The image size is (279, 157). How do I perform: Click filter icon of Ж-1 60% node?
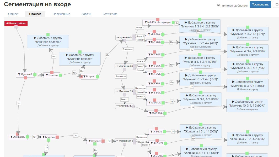(152, 131)
